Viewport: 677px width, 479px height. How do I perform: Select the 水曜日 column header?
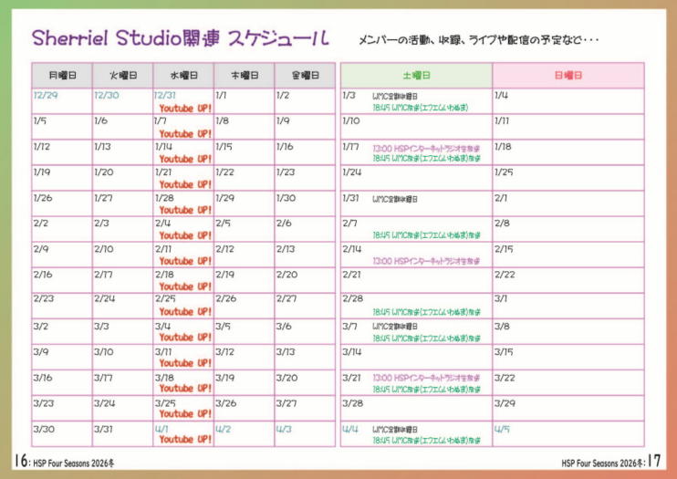[x=183, y=76]
